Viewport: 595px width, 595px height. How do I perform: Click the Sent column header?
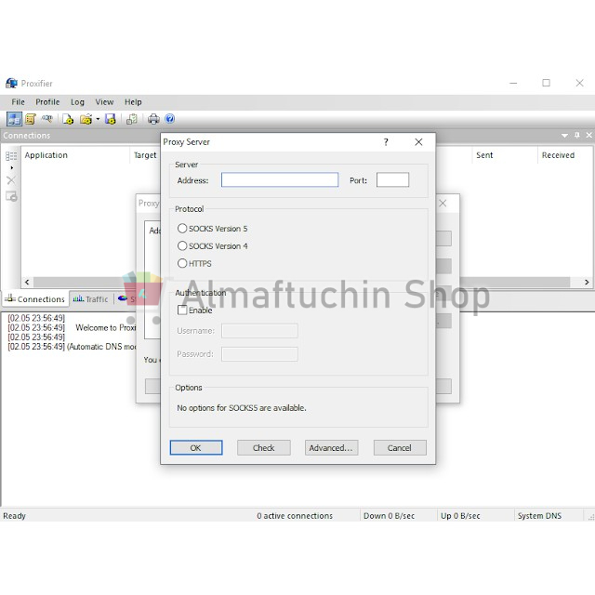click(x=484, y=155)
